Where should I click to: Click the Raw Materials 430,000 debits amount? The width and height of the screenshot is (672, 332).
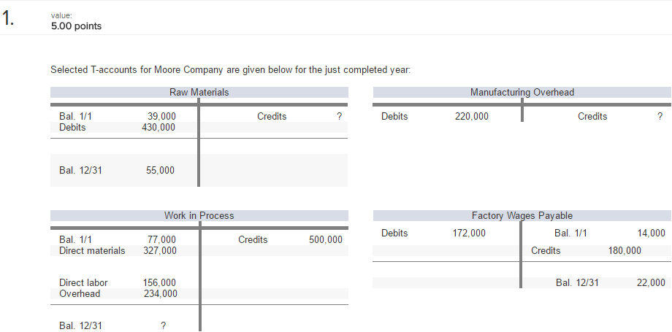pyautogui.click(x=159, y=127)
